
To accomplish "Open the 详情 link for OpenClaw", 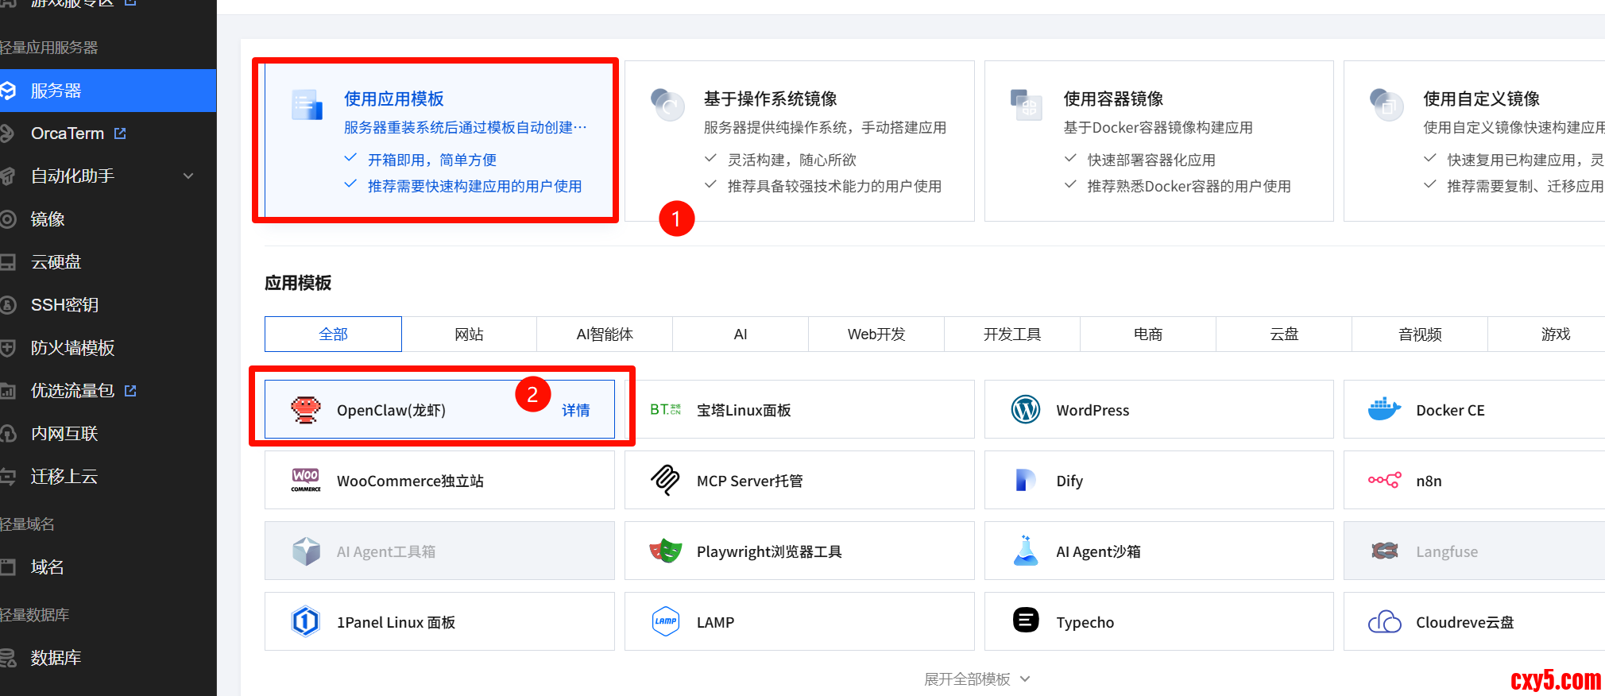I will (x=576, y=411).
